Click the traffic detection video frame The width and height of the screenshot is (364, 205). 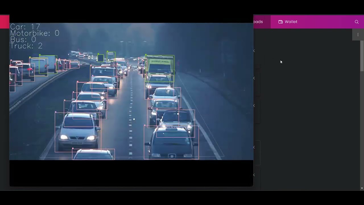(x=131, y=91)
